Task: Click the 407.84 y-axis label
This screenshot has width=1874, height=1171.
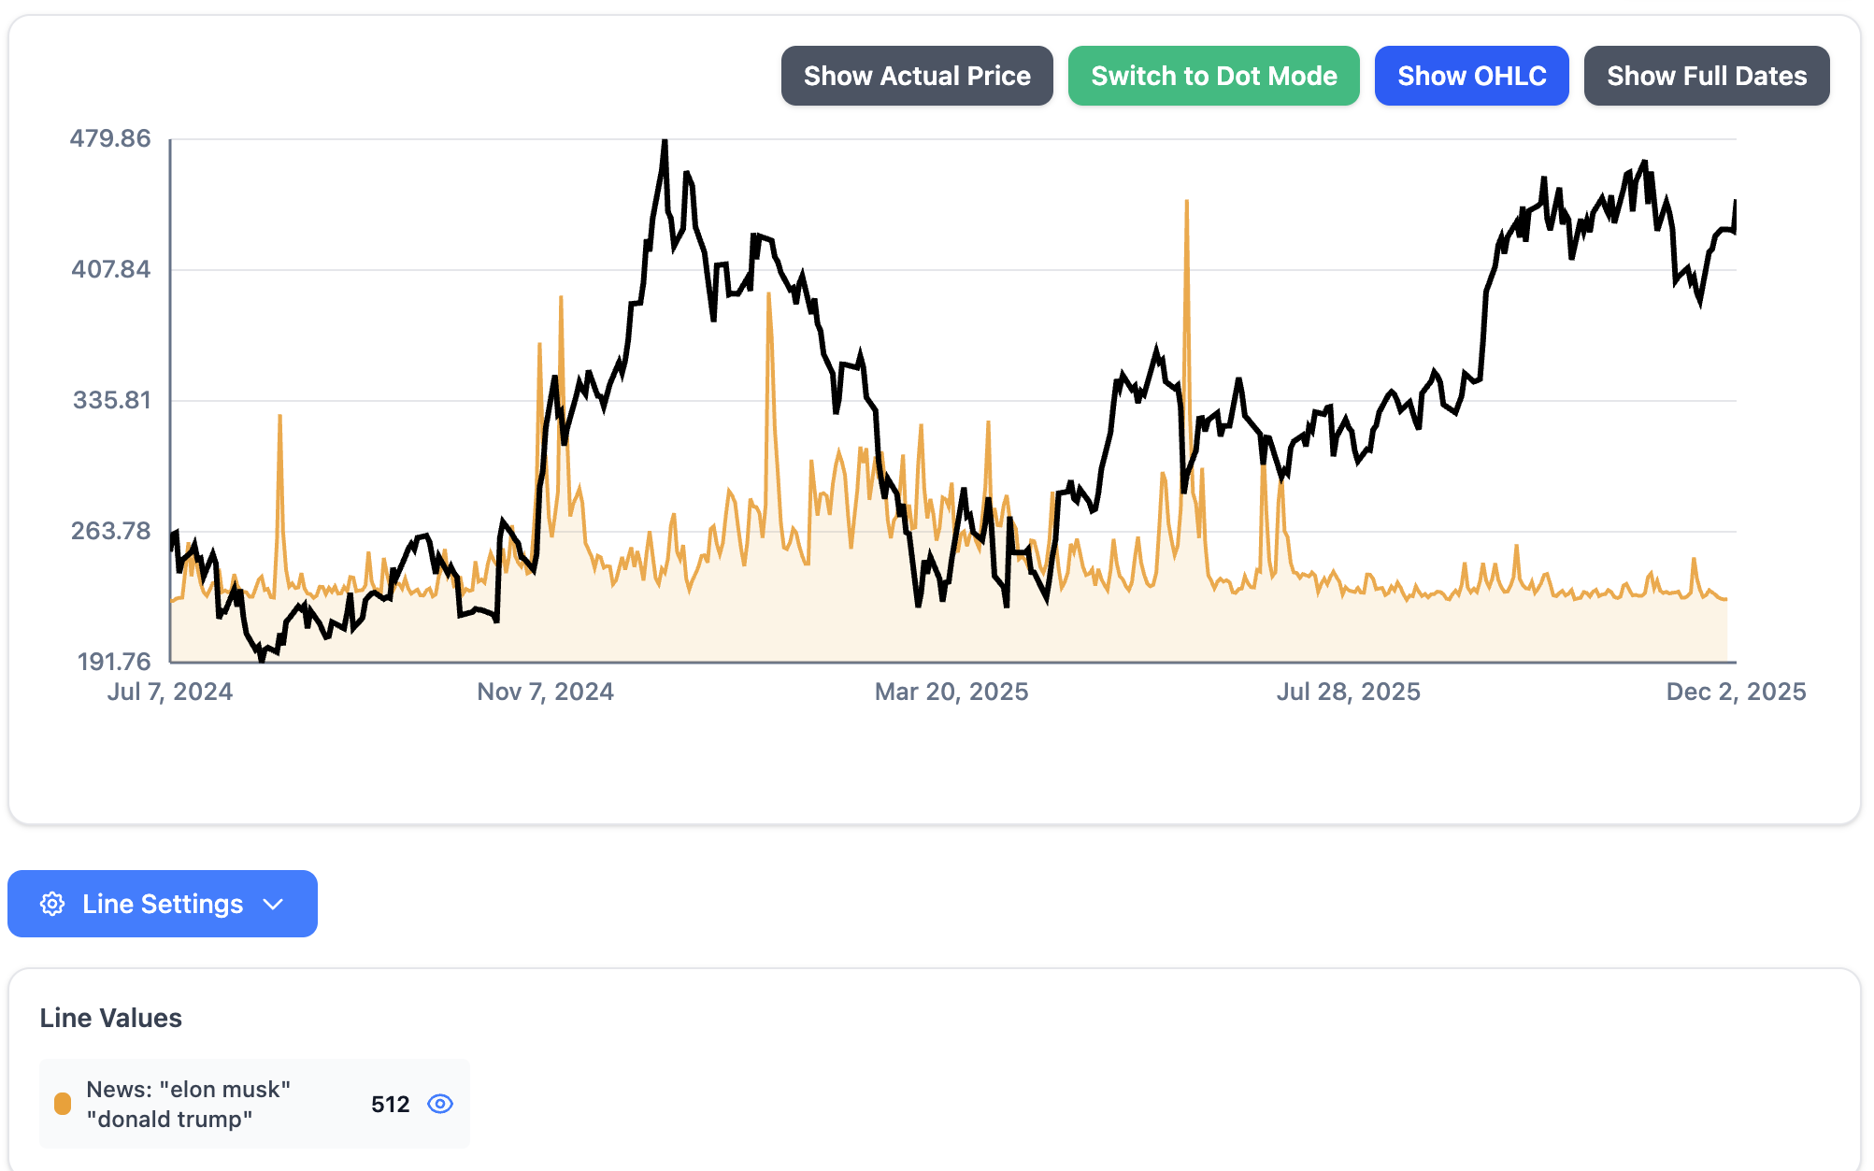Action: [x=111, y=269]
